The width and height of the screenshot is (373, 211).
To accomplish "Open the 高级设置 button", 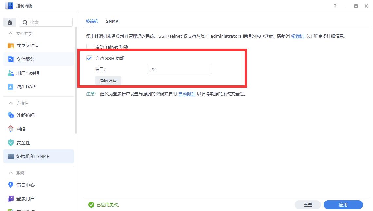I will (x=108, y=80).
